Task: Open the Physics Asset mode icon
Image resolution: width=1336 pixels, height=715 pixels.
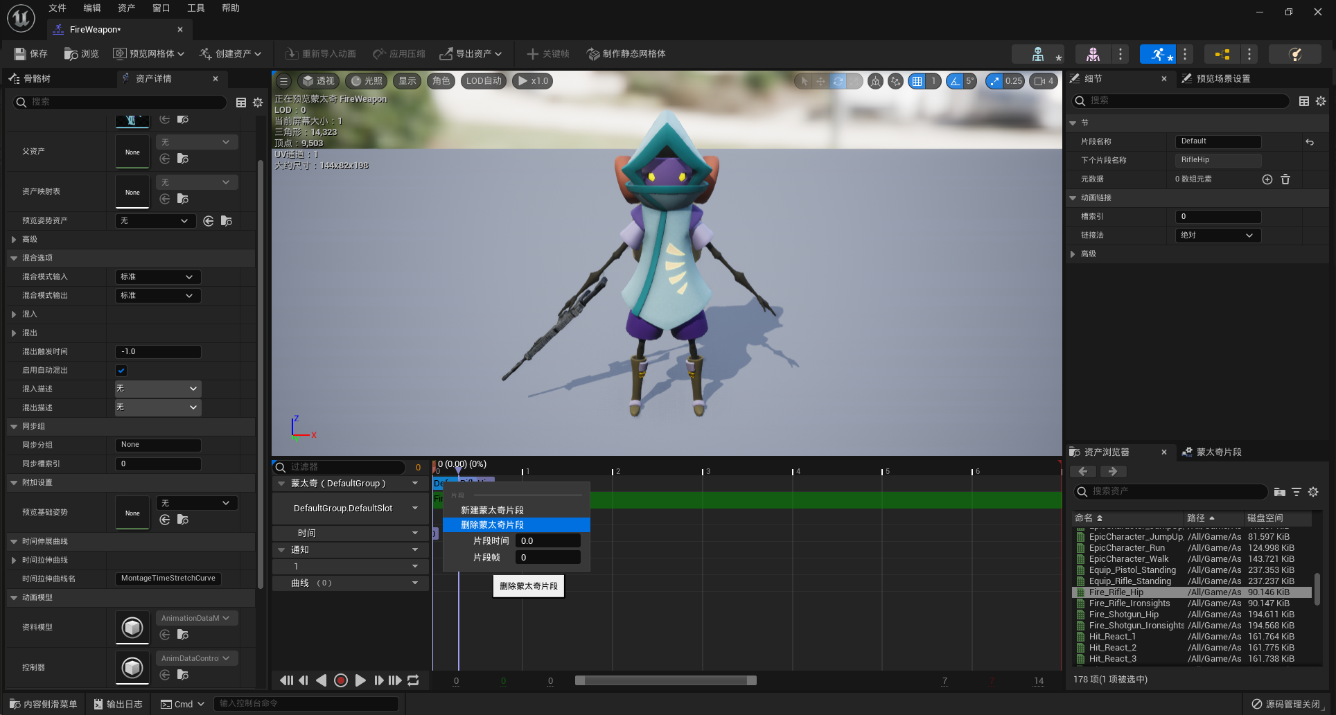Action: coord(1294,54)
